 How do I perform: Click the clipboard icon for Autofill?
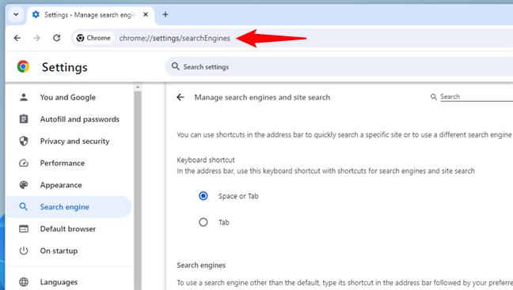click(24, 119)
